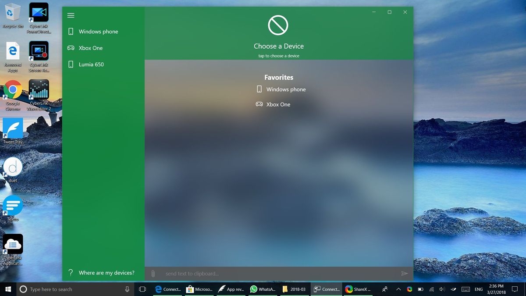Click the Lumia 650 phone icon in sidebar

pos(71,64)
